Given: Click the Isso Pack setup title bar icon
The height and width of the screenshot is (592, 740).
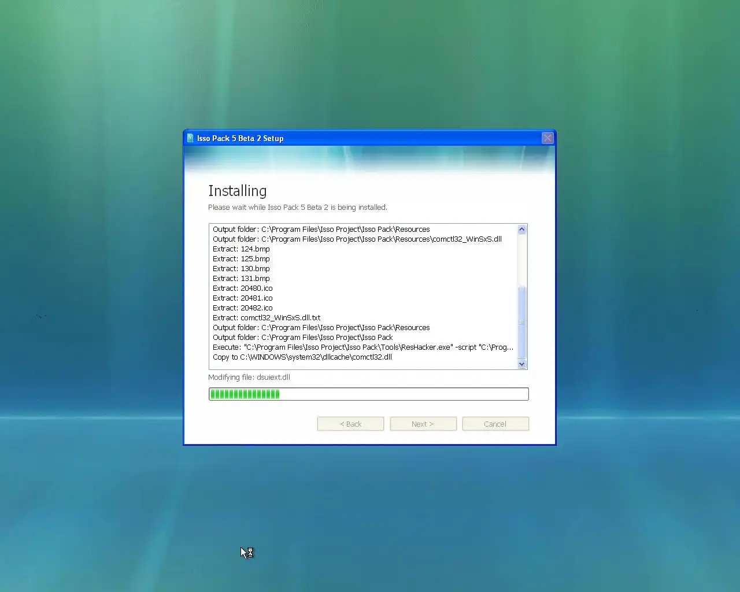Looking at the screenshot, I should [x=190, y=138].
